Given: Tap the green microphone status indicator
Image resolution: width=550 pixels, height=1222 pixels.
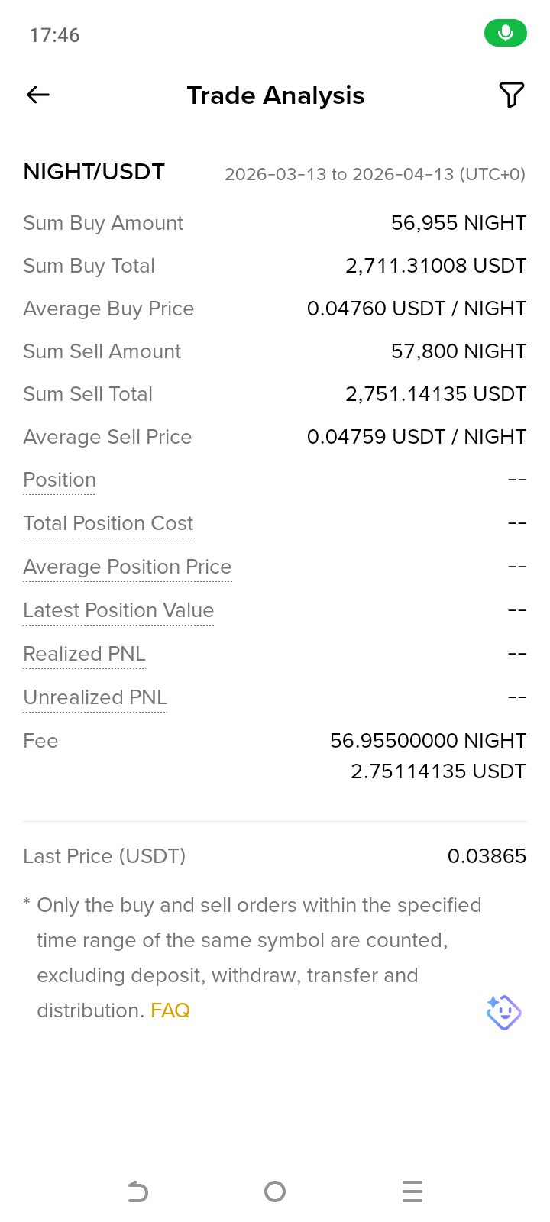Looking at the screenshot, I should [x=505, y=33].
